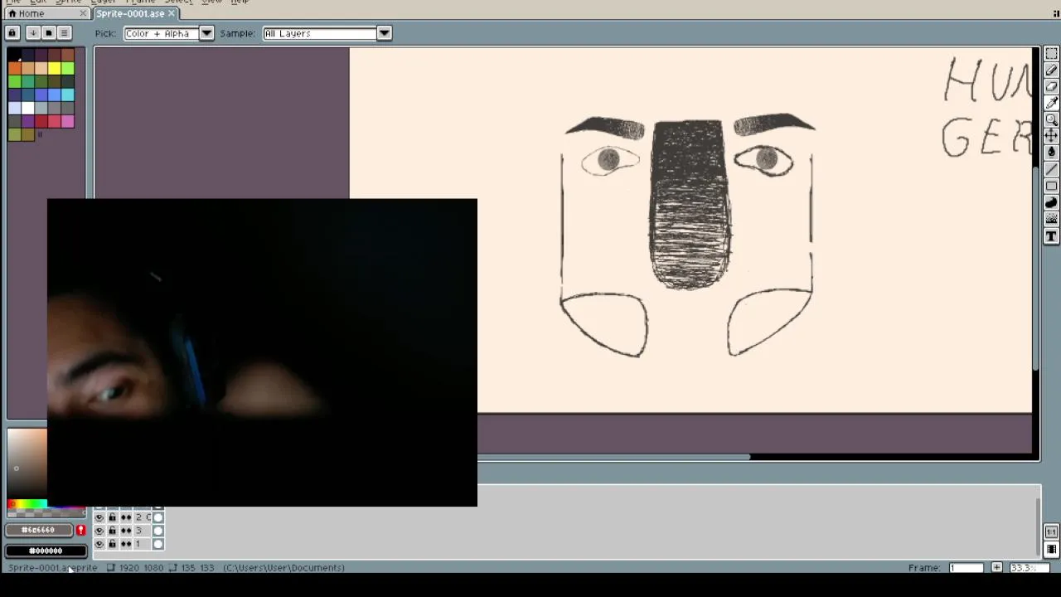Pick the cyan palette swatch
1061x597 pixels.
coord(67,95)
